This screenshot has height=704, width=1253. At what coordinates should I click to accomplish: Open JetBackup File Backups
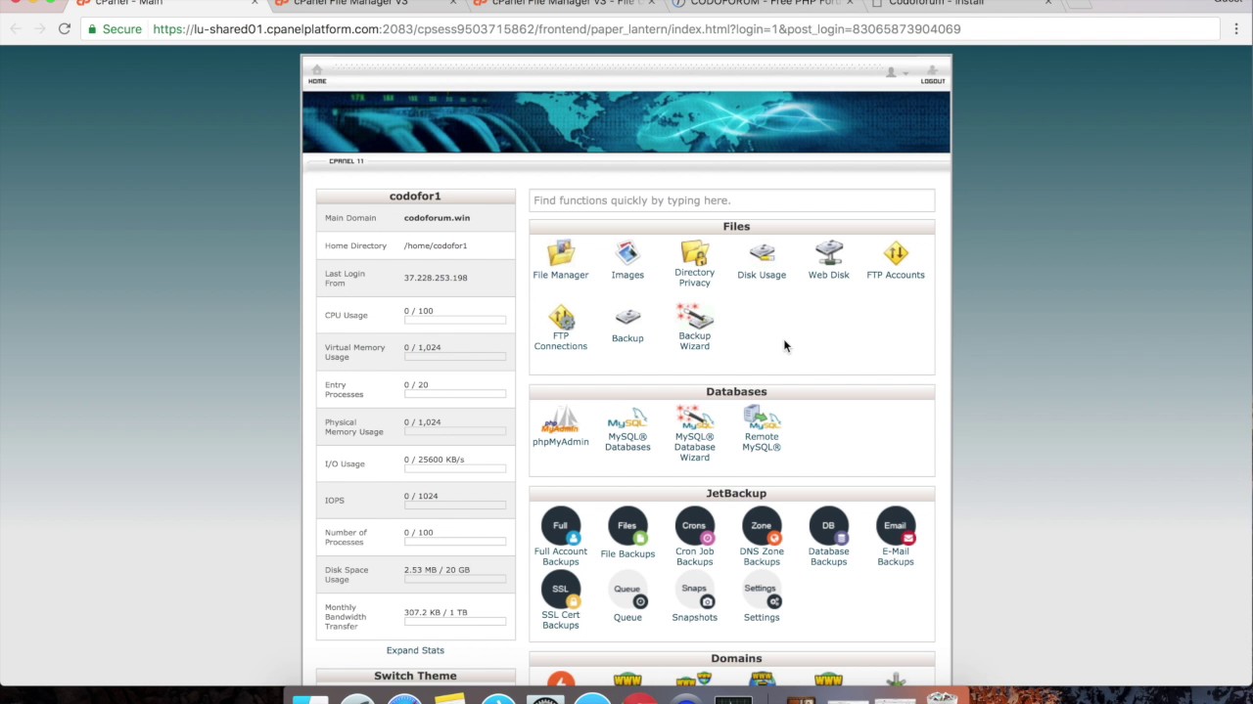[627, 534]
